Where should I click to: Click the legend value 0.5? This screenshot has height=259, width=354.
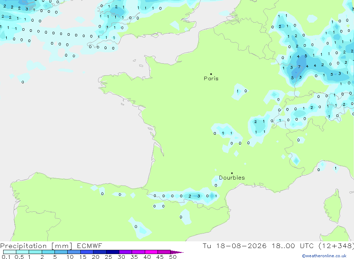(x=19, y=257)
